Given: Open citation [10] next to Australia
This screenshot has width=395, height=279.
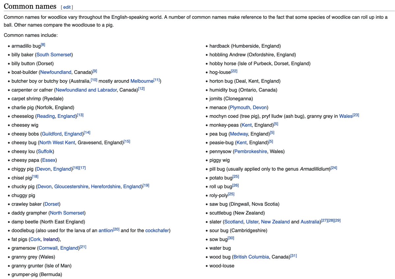Looking at the screenshot, I should 94,80.
